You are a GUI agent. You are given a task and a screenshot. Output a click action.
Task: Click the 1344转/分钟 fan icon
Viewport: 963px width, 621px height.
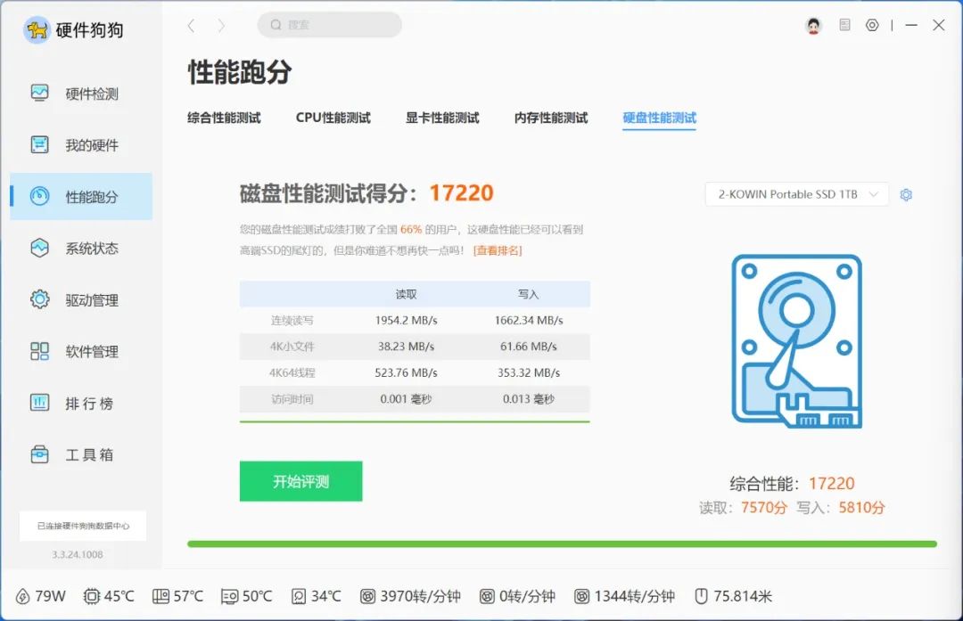[581, 596]
